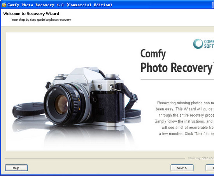Proceed with the Next > button
This screenshot has height=176, width=214.
182,168
